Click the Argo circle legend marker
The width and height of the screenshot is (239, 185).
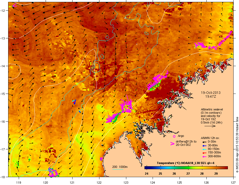pyautogui.click(x=174, y=136)
